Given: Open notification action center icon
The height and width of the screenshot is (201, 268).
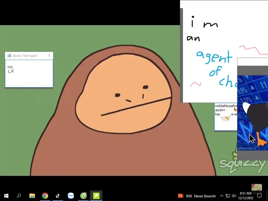Looking at the screenshot, I should point(259,196).
